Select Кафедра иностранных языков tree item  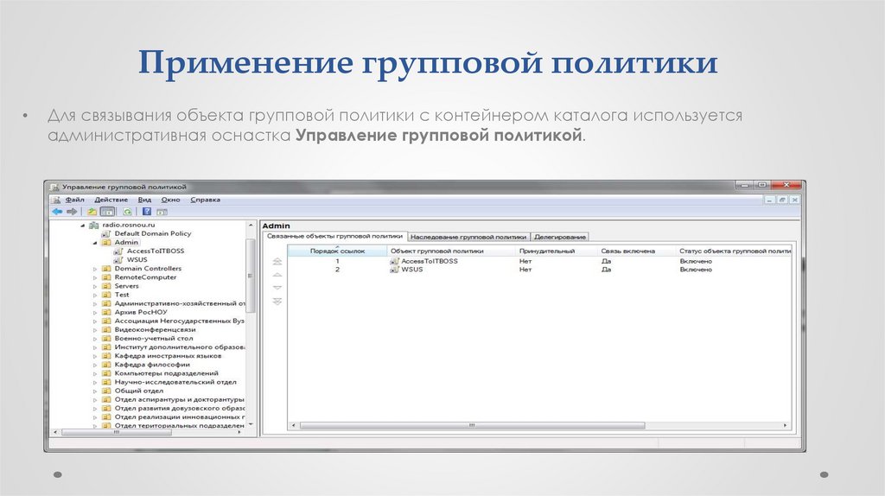[168, 356]
